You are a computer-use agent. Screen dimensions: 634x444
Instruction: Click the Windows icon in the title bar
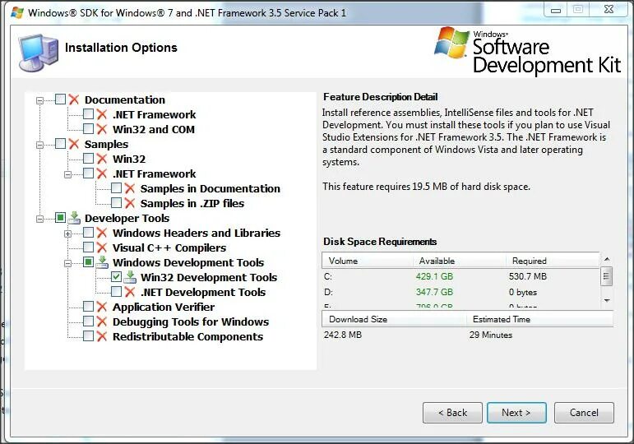[x=17, y=12]
